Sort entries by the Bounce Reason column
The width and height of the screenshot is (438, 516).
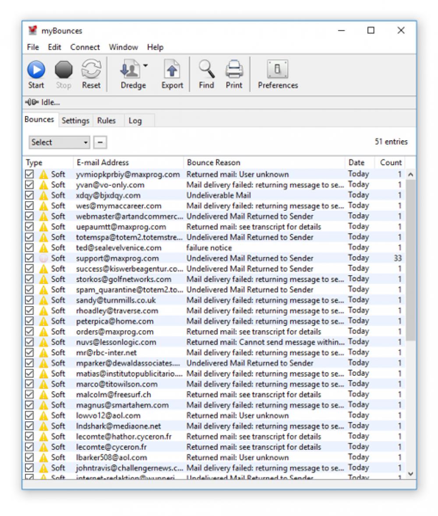213,162
